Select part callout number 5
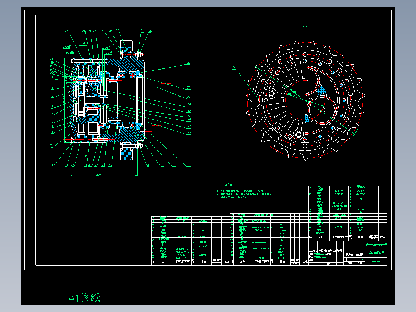 coord(110,165)
